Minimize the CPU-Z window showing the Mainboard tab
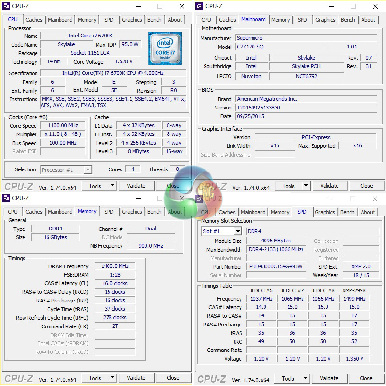This screenshot has height=386, width=386. pos(330,6)
